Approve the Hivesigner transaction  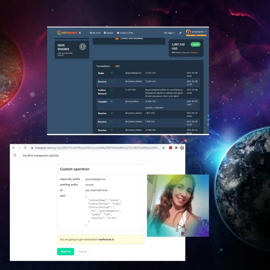[65, 251]
